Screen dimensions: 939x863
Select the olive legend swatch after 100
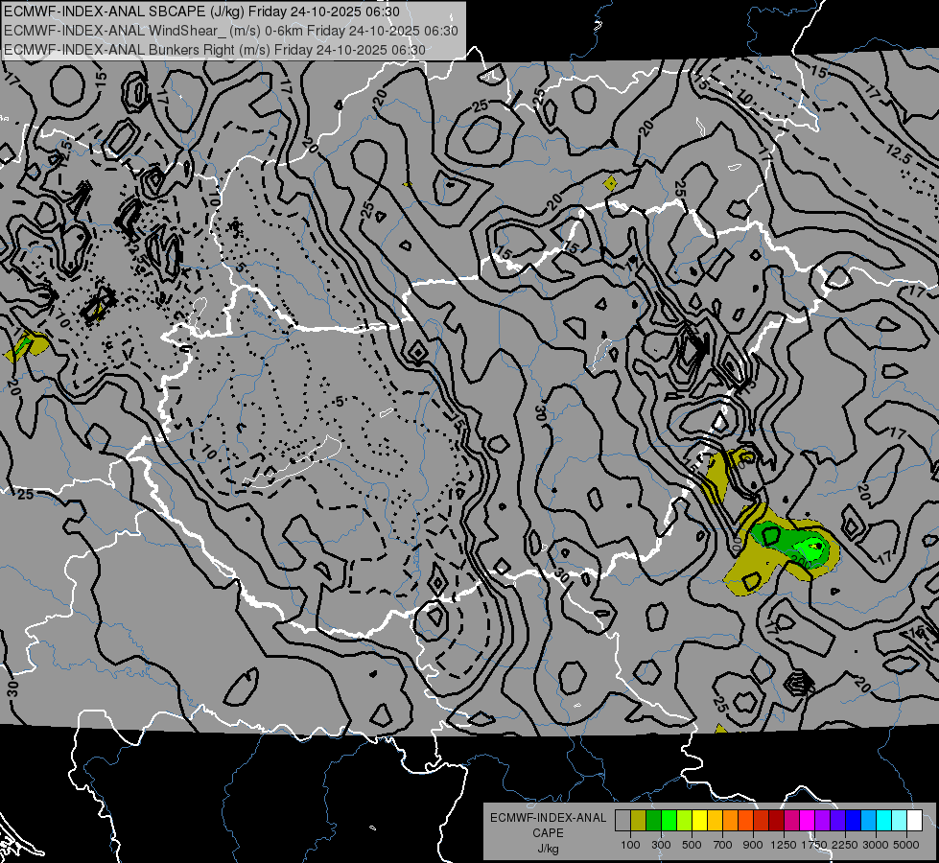point(639,821)
